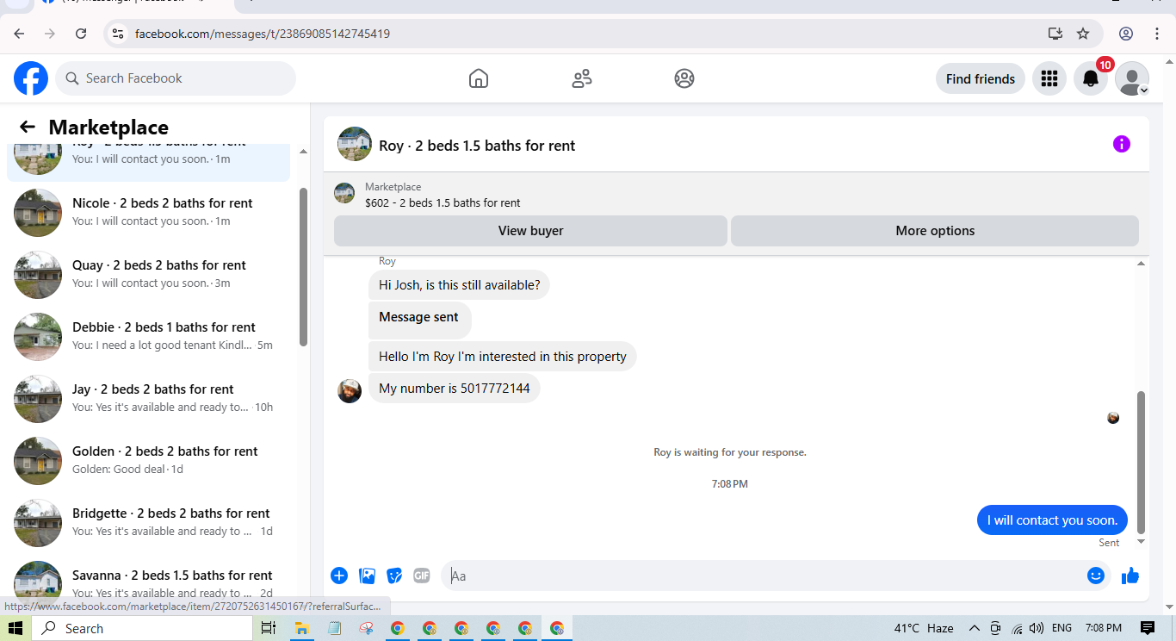Go to the Facebook Home feed icon
1176x641 pixels.
[x=479, y=78]
